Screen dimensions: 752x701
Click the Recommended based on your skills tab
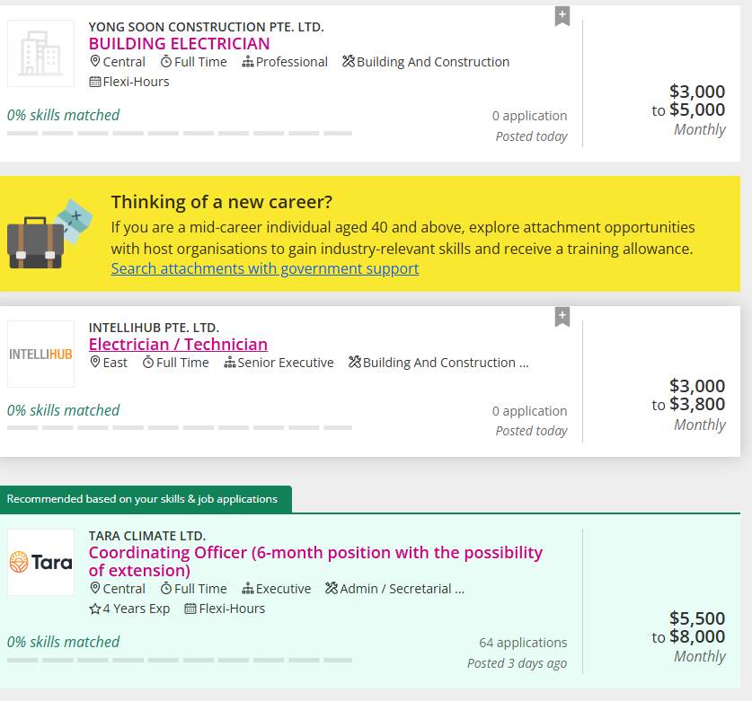point(142,499)
